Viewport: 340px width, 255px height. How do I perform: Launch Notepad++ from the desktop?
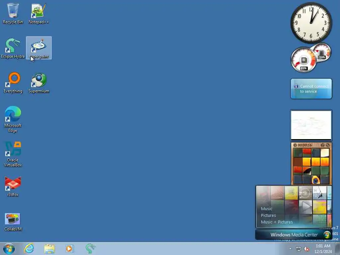[39, 13]
